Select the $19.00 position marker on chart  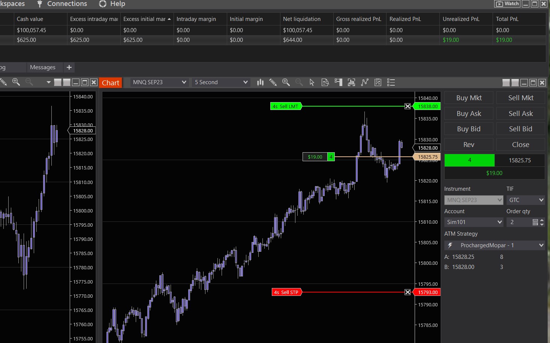pos(319,157)
